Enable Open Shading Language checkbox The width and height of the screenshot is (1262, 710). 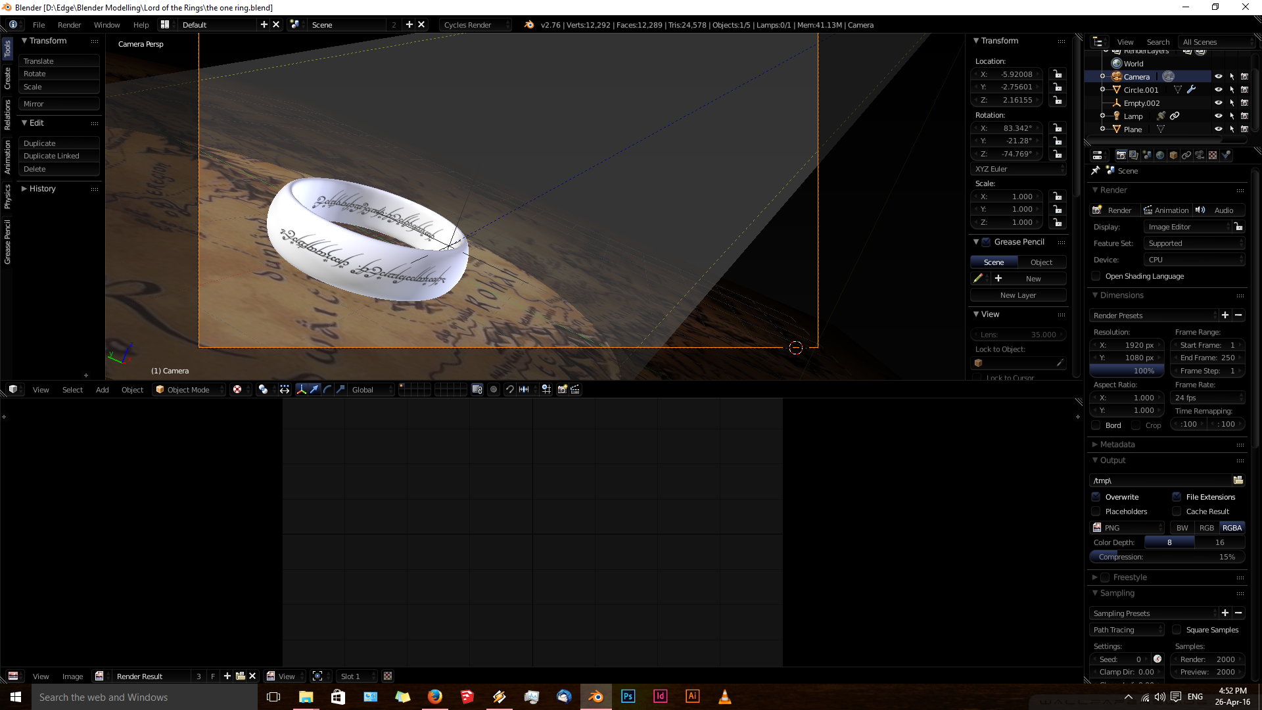pyautogui.click(x=1096, y=276)
